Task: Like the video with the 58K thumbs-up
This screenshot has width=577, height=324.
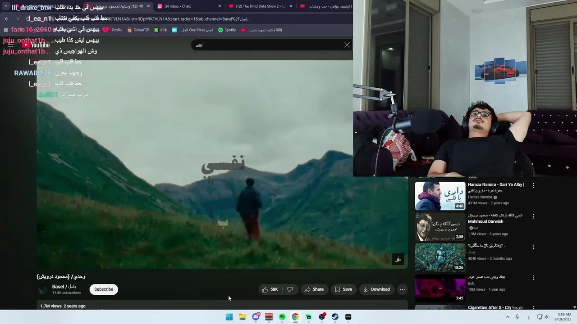Action: coord(270,289)
